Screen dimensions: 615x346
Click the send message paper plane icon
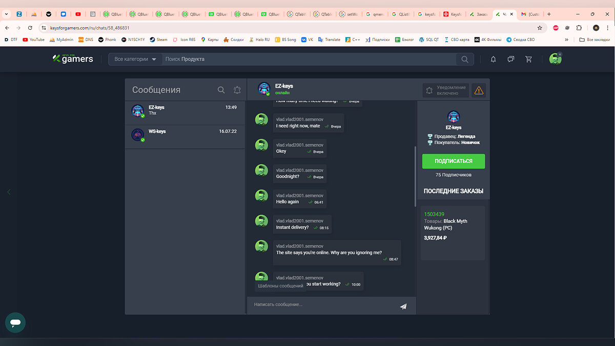click(403, 307)
